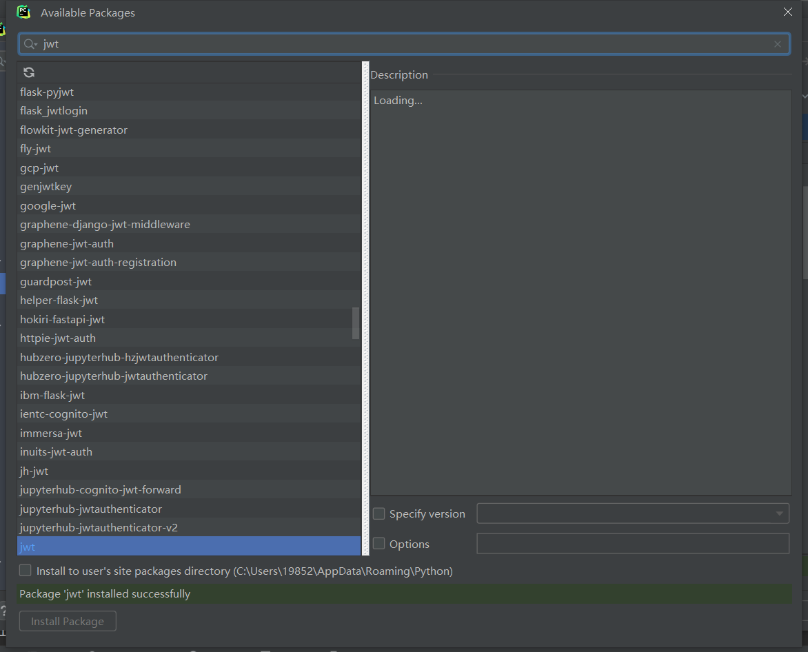Click the package list scrollbar thumb
808x652 pixels.
[x=356, y=323]
